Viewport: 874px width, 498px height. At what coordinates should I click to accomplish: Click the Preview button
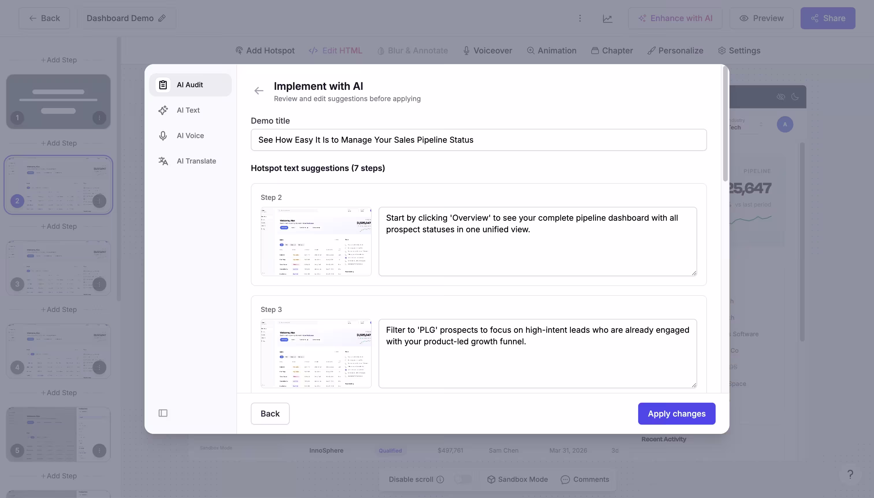761,18
